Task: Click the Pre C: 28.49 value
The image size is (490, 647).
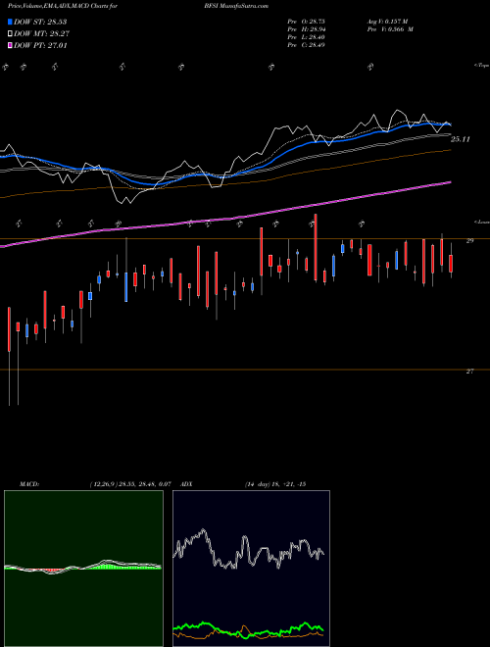Action: (x=307, y=45)
